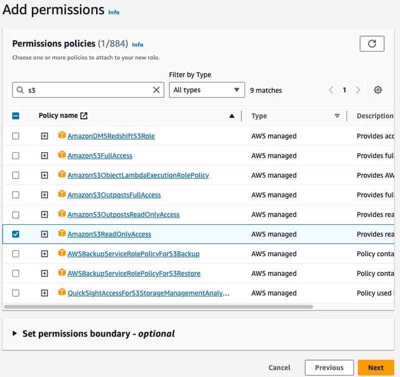Sort by Policy name ascending arrow
Image resolution: width=400 pixels, height=377 pixels.
231,116
